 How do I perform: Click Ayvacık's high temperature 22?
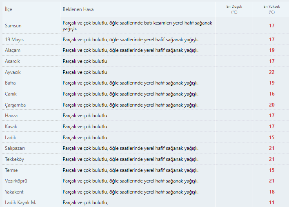click(272, 72)
